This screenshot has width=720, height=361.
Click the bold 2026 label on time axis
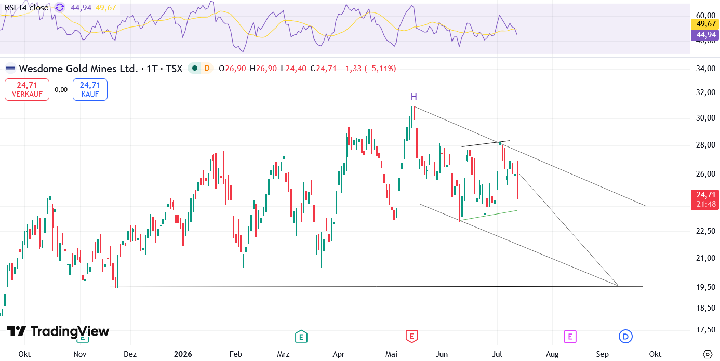click(183, 354)
